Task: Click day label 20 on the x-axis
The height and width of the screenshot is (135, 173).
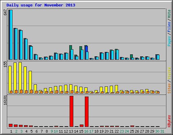Action: [x=106, y=131]
